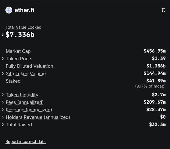
Task: Expand the 24h Token Volume row
Action: point(3,73)
